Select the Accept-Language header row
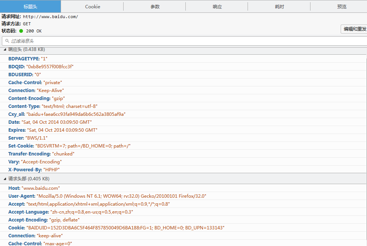Image resolution: width=367 pixels, height=246 pixels. pyautogui.click(x=183, y=212)
